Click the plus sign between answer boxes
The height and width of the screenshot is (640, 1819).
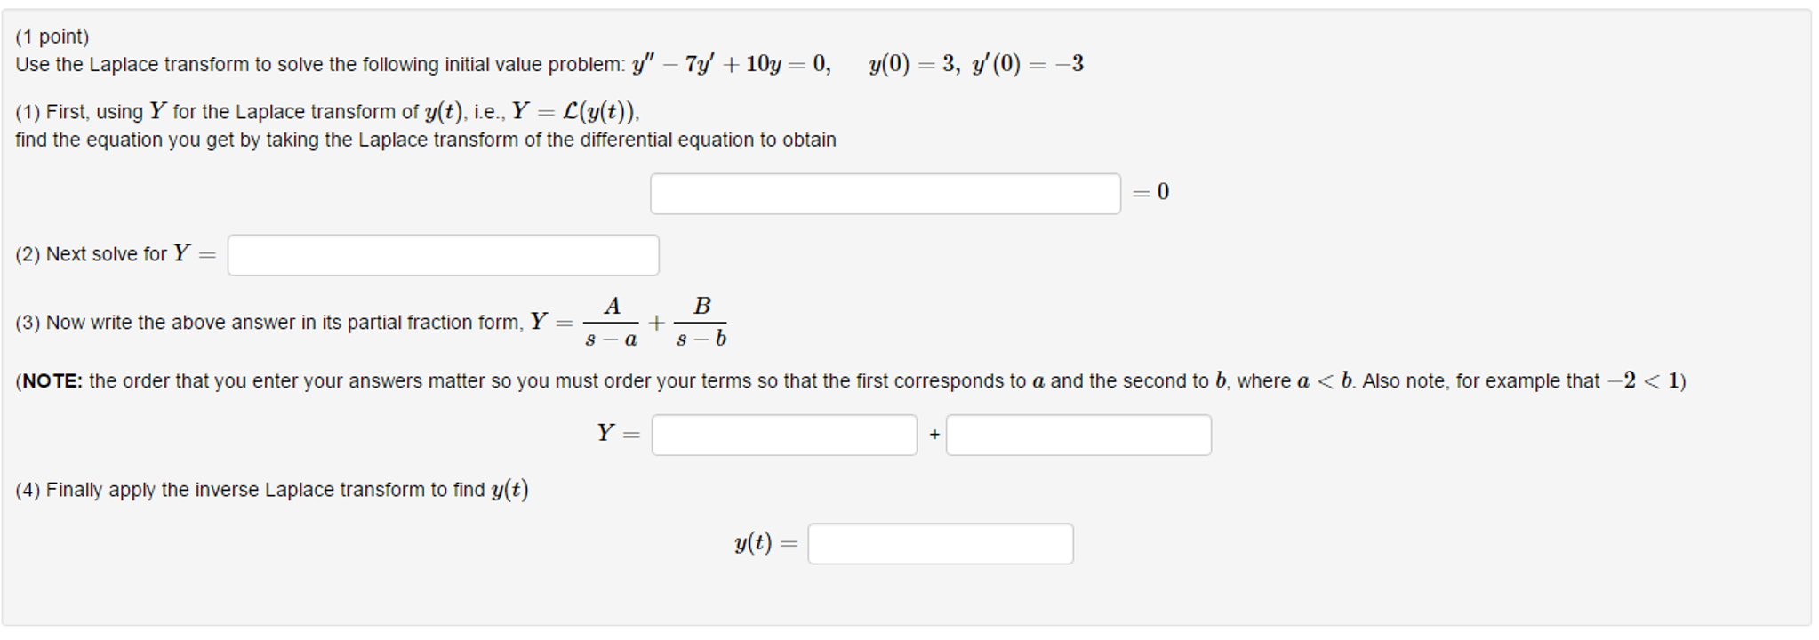tap(933, 435)
